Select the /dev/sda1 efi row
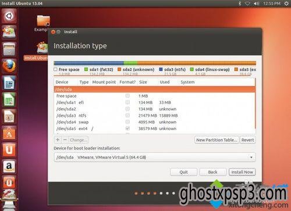This screenshot has height=211, width=291. pyautogui.click(x=155, y=102)
